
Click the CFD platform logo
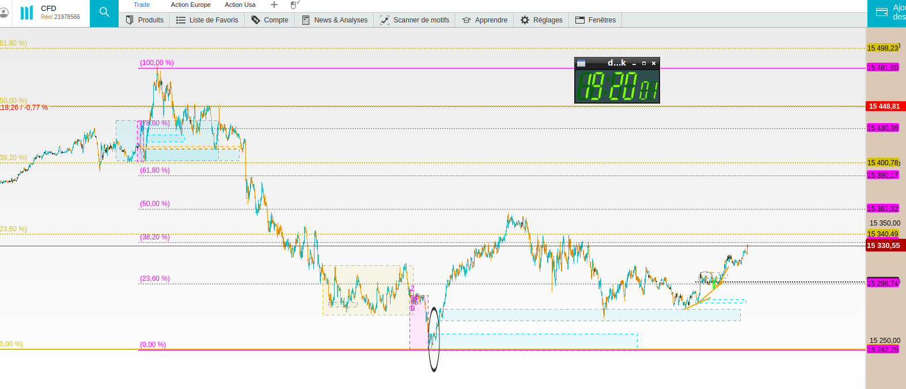pyautogui.click(x=26, y=13)
